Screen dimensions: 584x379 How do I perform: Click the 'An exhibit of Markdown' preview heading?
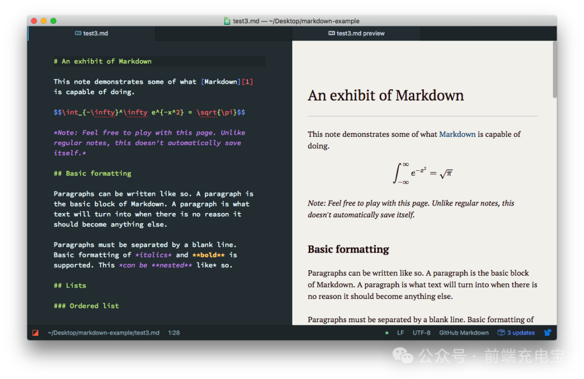pos(386,96)
